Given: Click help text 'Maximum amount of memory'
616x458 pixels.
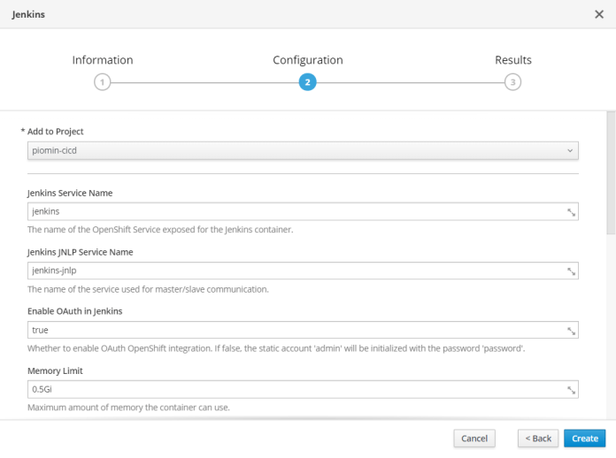Looking at the screenshot, I should pos(128,408).
